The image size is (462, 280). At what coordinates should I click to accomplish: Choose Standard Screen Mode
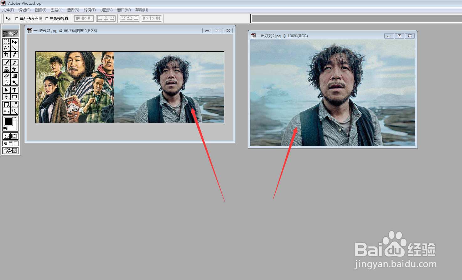(x=5, y=143)
